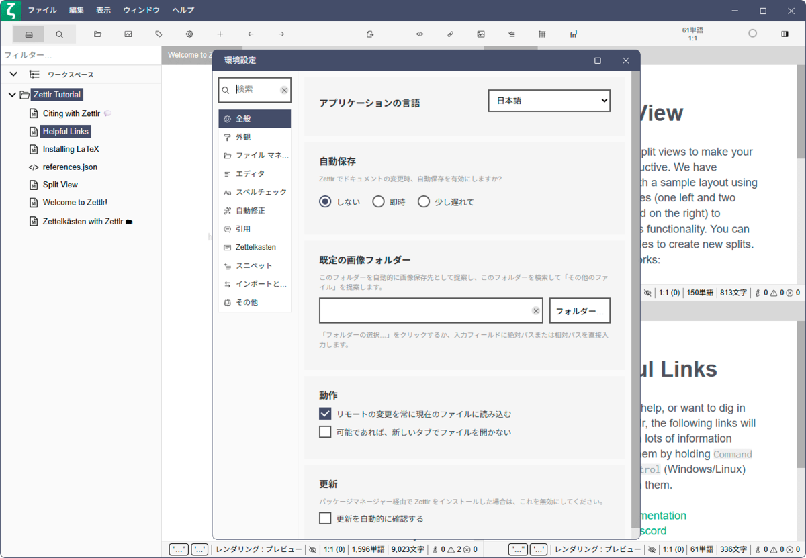The image size is (806, 558).
Task: Collapse the Zettlr Tutorial folder
Action: 11,95
